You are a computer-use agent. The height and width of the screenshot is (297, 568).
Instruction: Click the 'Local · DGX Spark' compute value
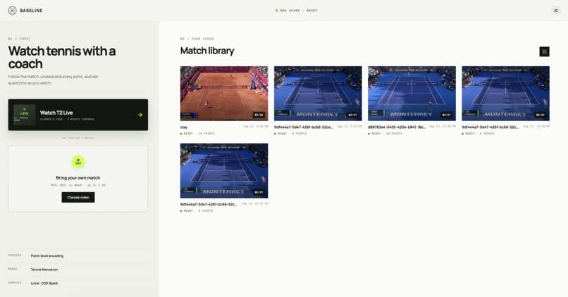tap(44, 283)
